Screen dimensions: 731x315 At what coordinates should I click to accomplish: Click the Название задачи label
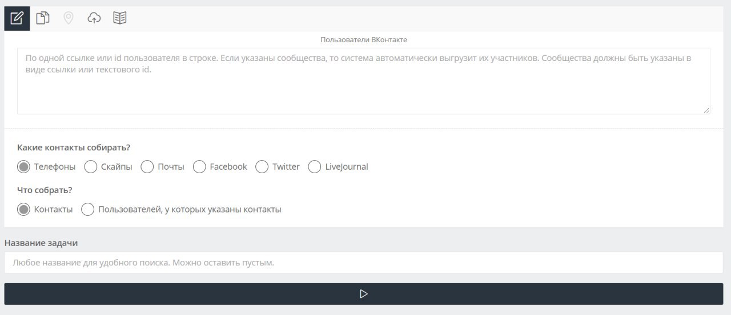(x=41, y=243)
